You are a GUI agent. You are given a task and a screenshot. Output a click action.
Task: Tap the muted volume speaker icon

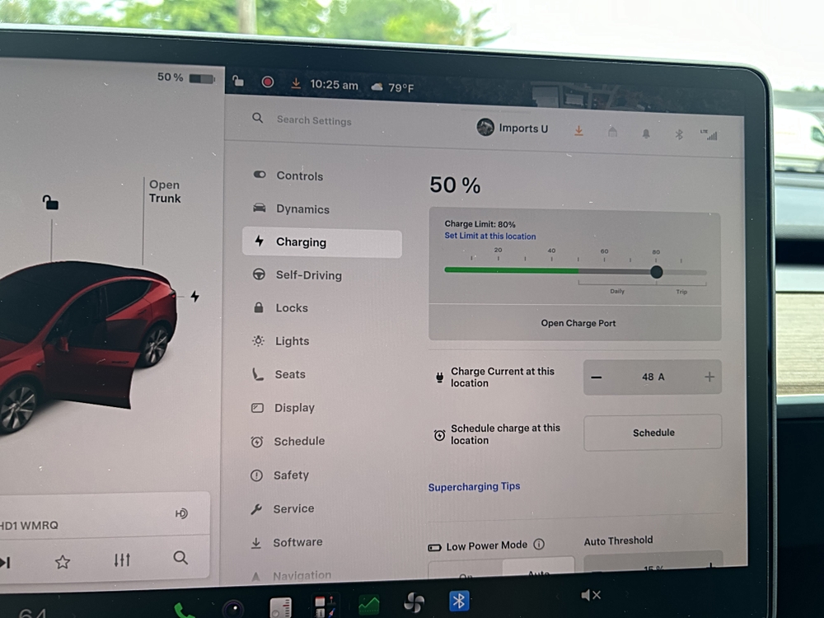pos(591,595)
